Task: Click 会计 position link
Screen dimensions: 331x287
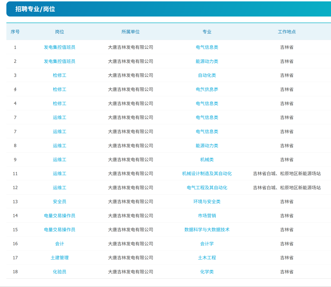Action: 59,244
